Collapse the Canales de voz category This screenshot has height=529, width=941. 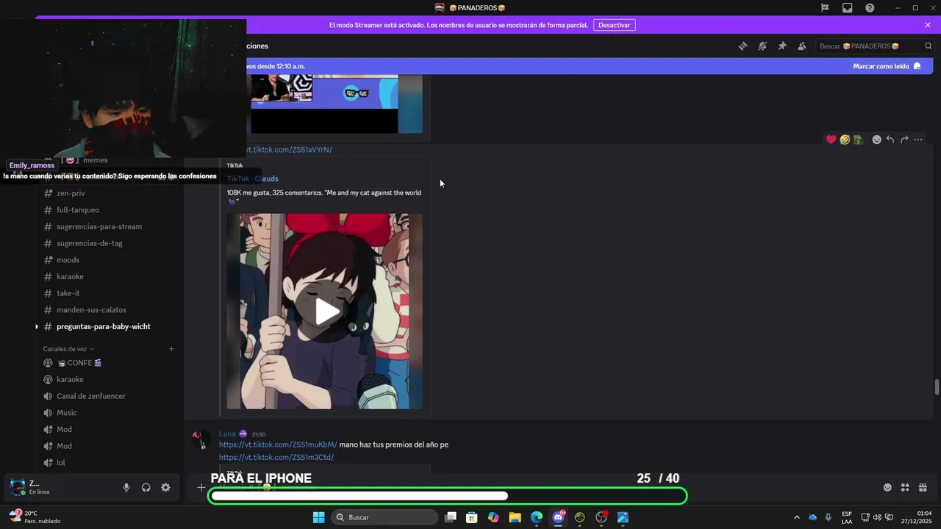point(68,349)
